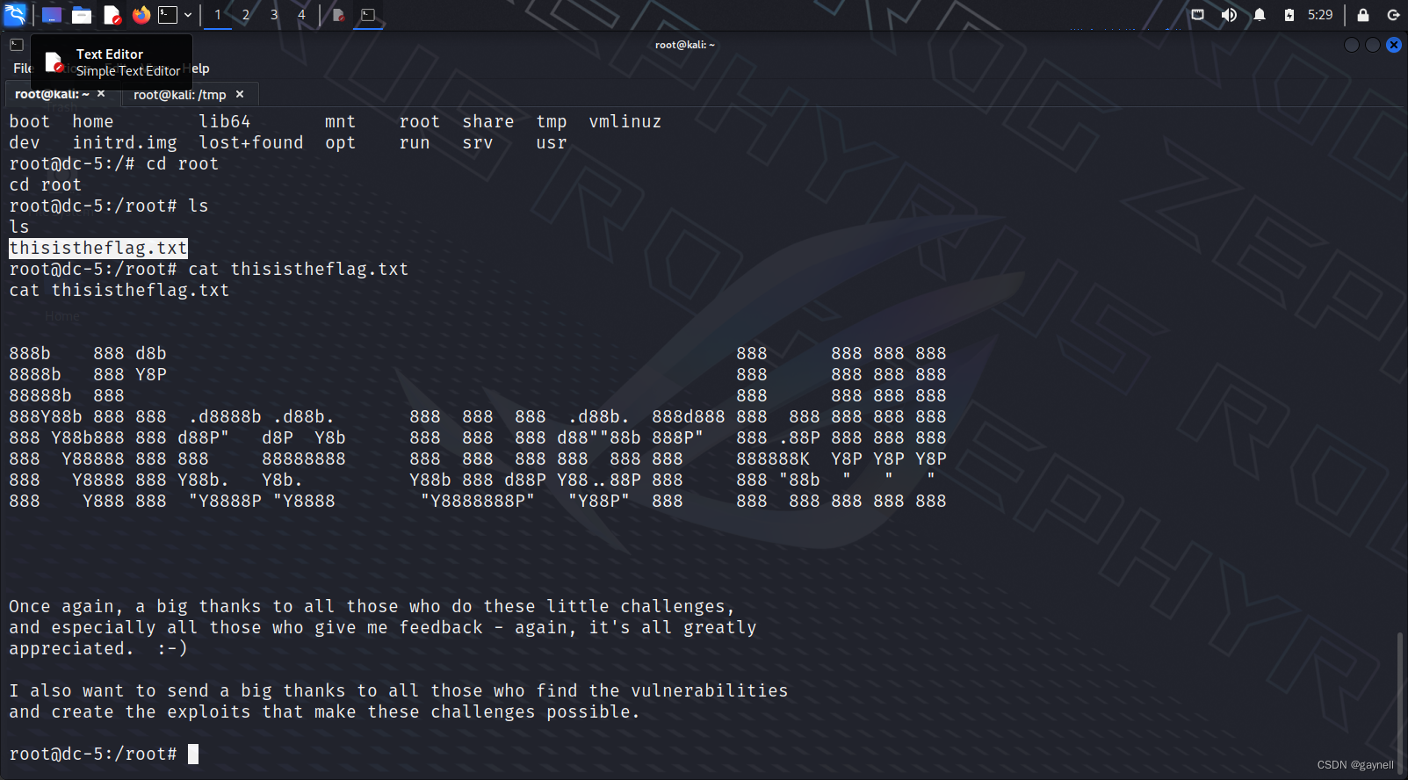Screen dimensions: 1408x780
Task: Launch Firefox from the panel
Action: coord(141,15)
